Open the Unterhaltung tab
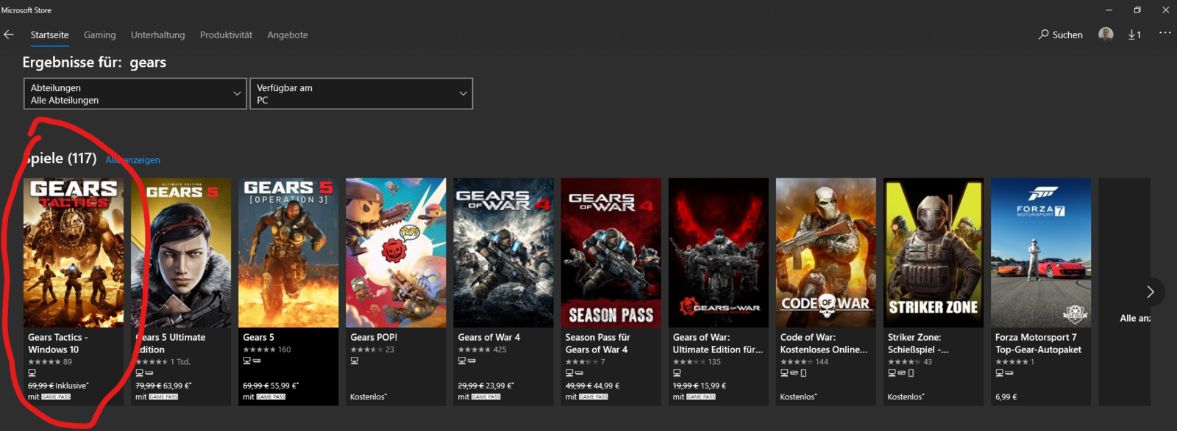 [158, 35]
